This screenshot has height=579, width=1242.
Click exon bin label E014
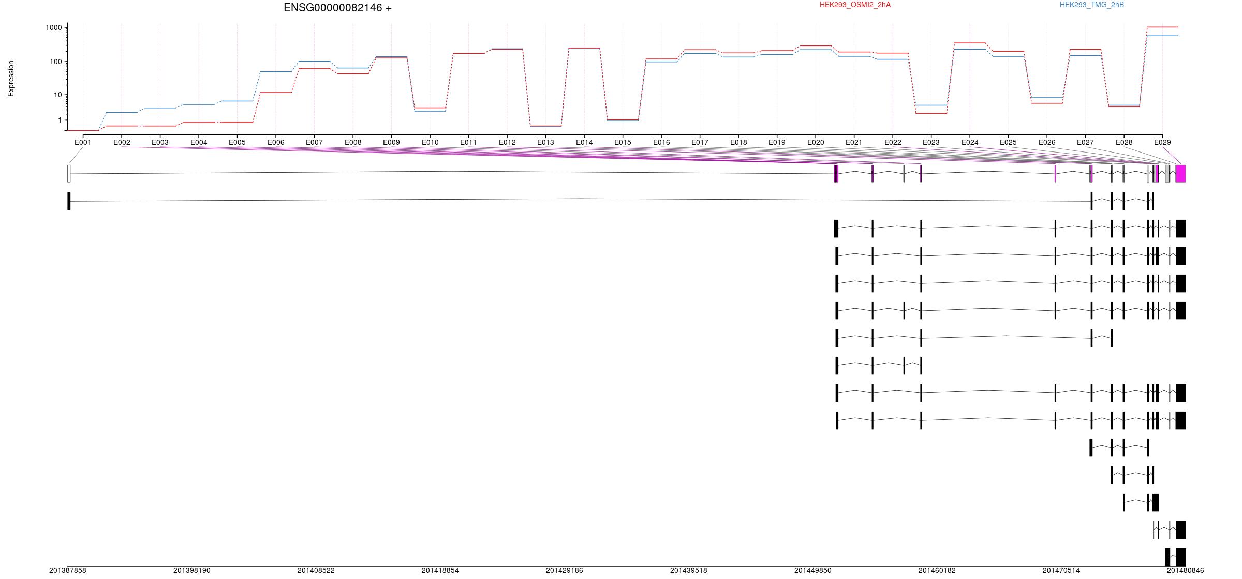tap(584, 142)
